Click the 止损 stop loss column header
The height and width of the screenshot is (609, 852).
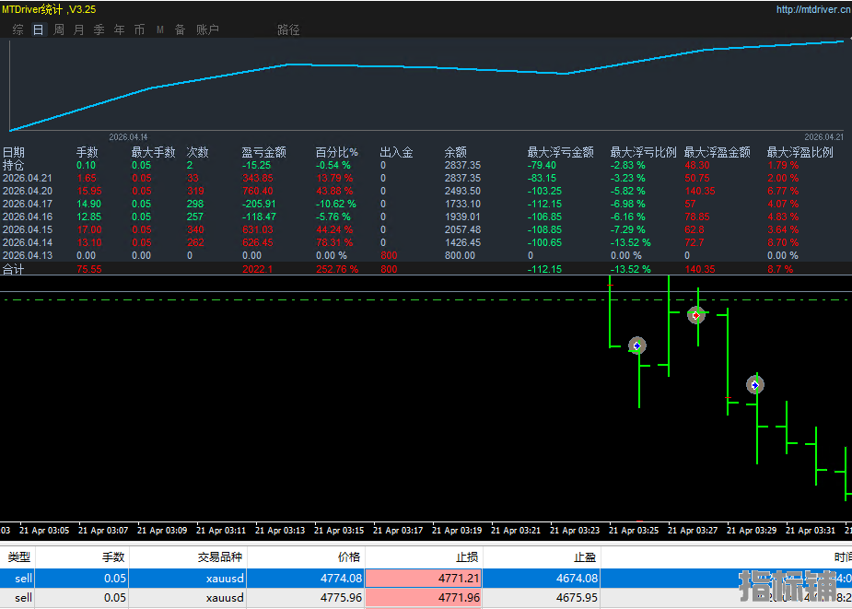(x=468, y=557)
